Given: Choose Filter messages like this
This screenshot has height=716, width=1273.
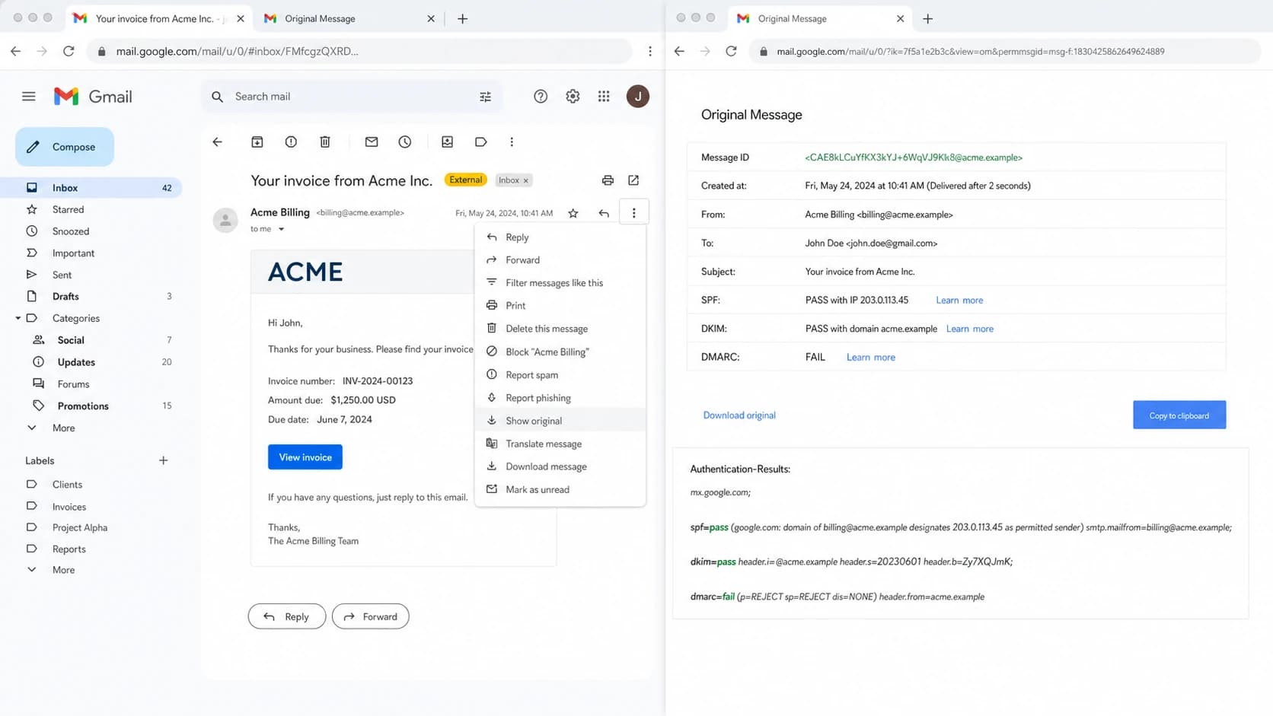Looking at the screenshot, I should (560, 283).
